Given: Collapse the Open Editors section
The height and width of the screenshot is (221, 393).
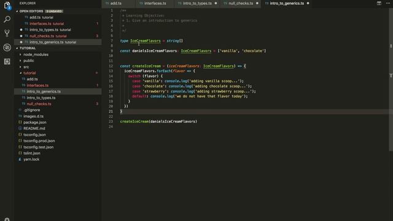Looking at the screenshot, I should pyautogui.click(x=31, y=11).
